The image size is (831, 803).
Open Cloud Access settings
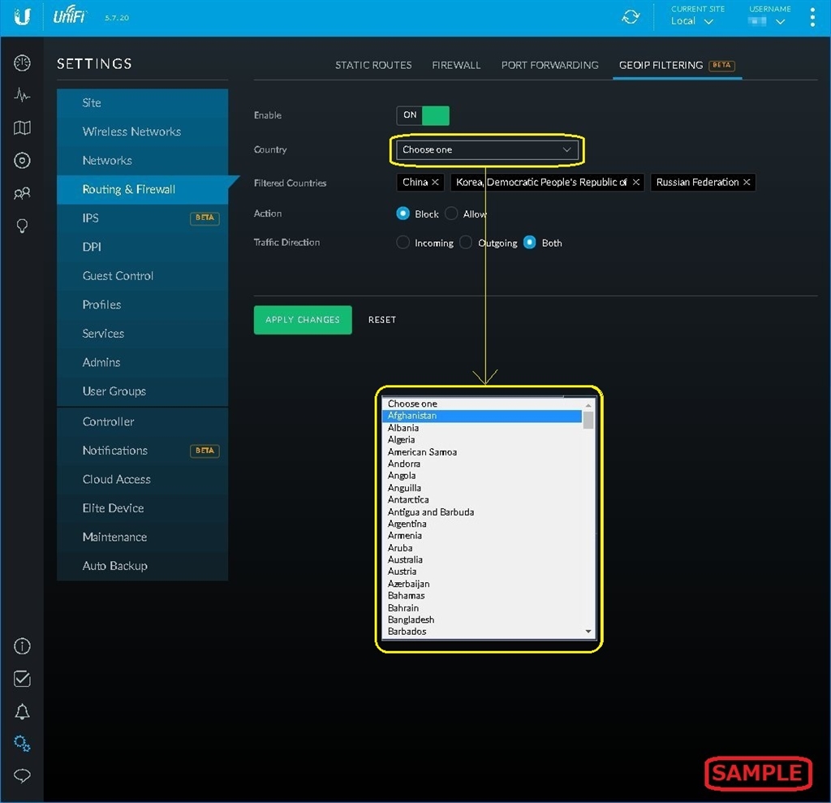[142, 479]
